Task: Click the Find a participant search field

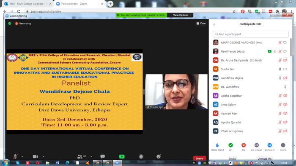Action: 251,34
